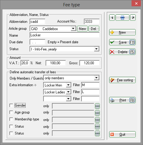Image resolution: width=143 pixels, height=145 pixels.
Task: Print fee type with printer button
Action: point(122,100)
